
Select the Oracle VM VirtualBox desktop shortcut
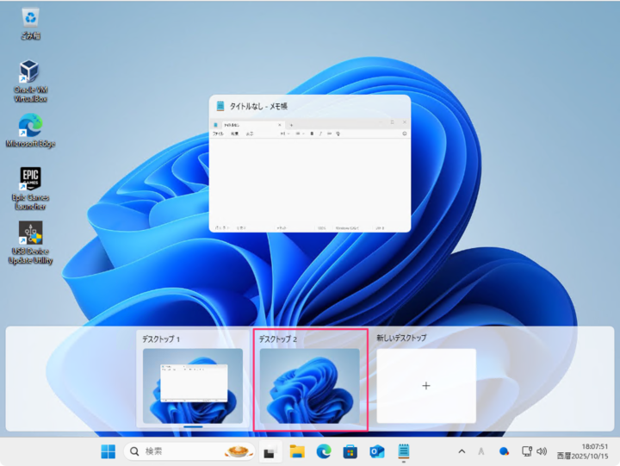(30, 80)
